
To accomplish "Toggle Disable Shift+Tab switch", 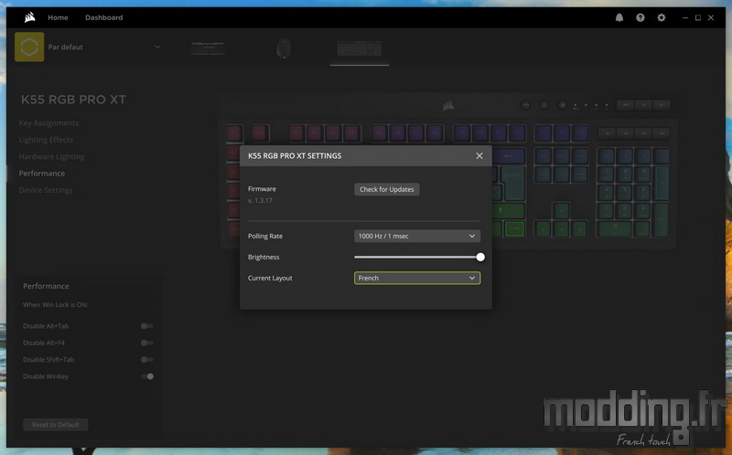I will [x=147, y=359].
